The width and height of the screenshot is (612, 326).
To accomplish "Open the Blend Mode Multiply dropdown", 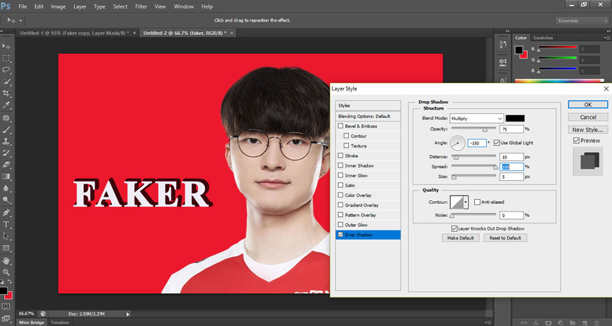I will tap(476, 119).
